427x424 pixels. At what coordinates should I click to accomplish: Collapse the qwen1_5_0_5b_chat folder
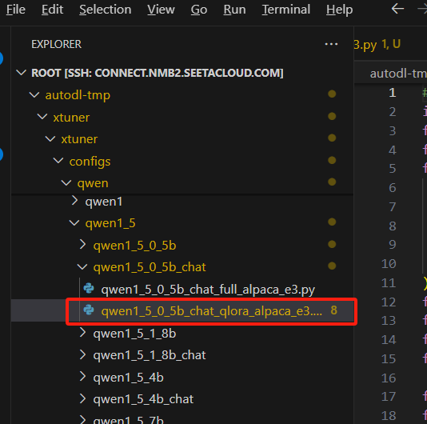click(82, 266)
